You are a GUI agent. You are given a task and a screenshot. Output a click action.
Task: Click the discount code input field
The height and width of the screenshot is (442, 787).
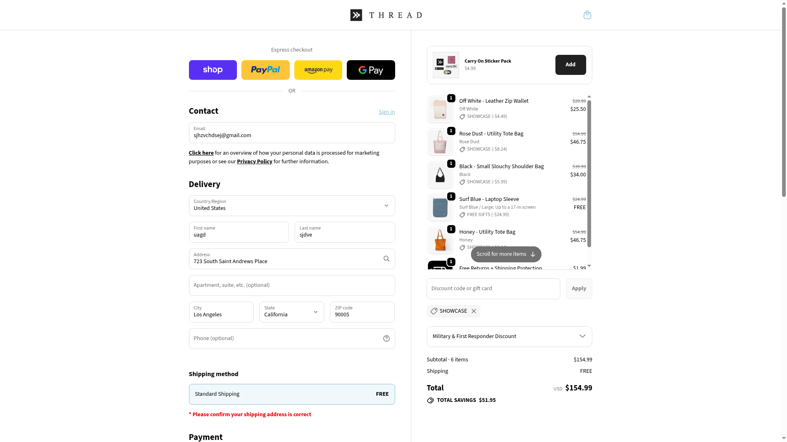[493, 289]
